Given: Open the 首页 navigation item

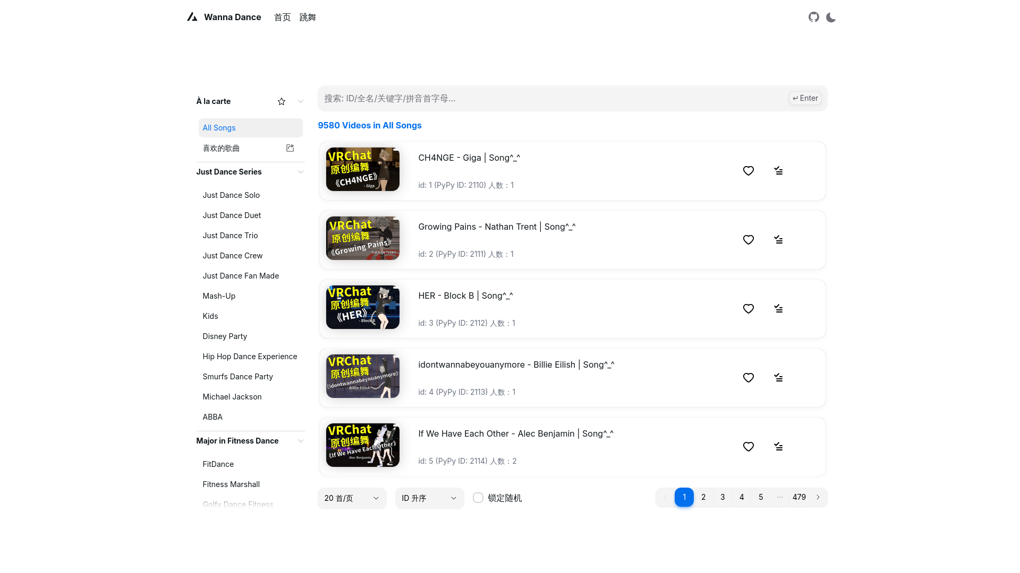Looking at the screenshot, I should pos(283,18).
